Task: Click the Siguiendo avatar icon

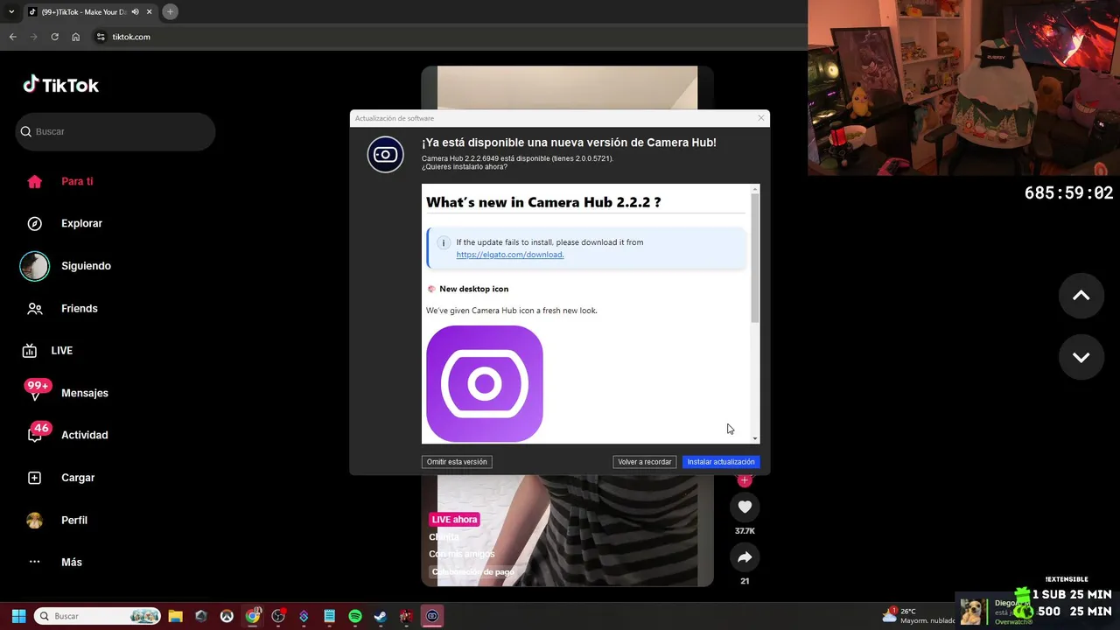Action: tap(35, 266)
